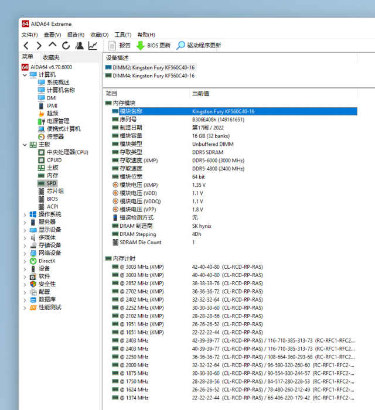Click the 性能测试 benchmark icon
Image resolution: width=375 pixels, height=410 pixels.
tap(33, 307)
